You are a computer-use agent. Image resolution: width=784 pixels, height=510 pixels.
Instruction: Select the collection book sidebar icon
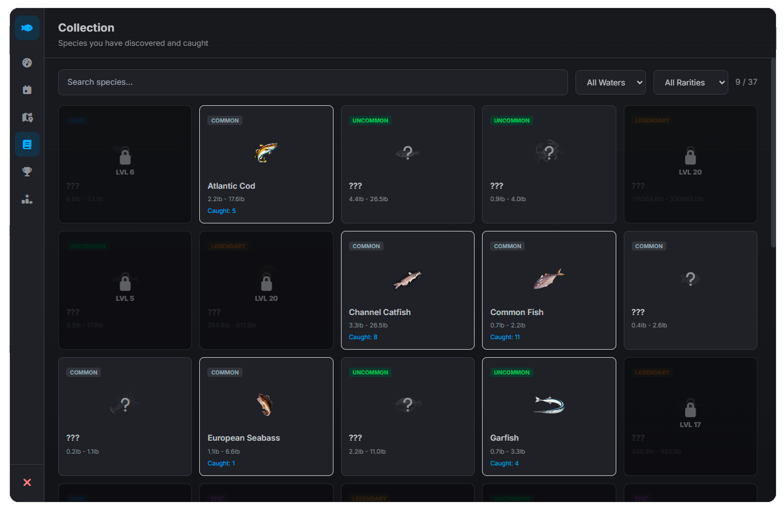27,144
